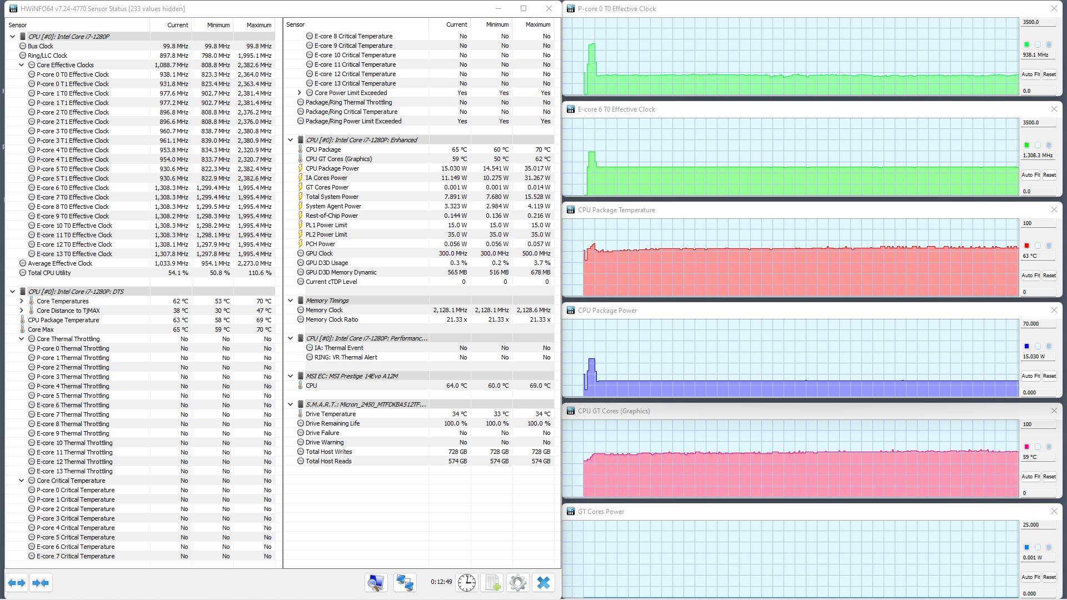Screen dimensions: 1067x600
Task: Collapse the Memory Timings section
Action: click(x=291, y=301)
